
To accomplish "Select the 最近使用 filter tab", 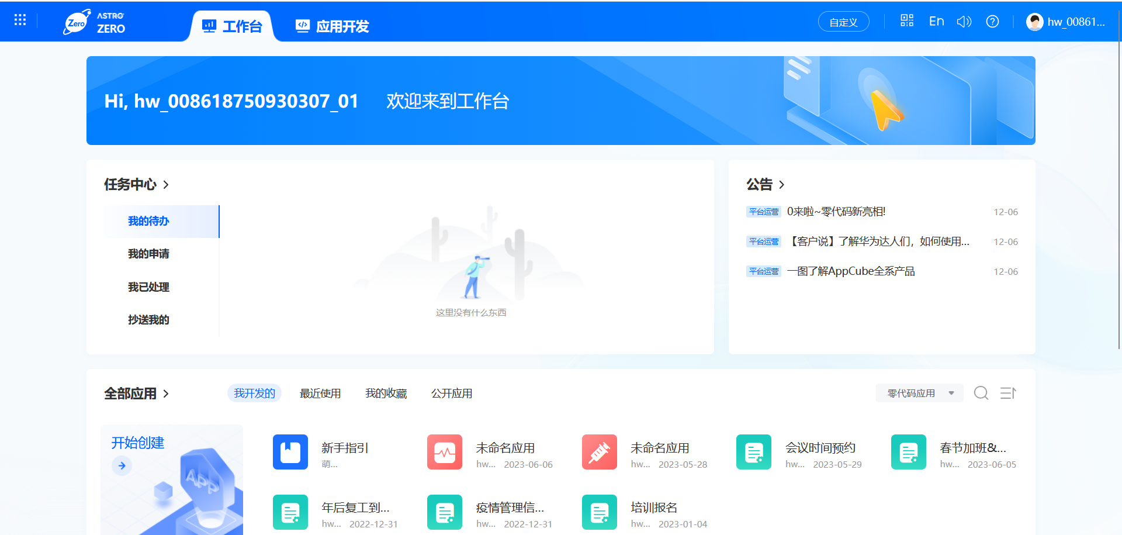I will pyautogui.click(x=320, y=393).
